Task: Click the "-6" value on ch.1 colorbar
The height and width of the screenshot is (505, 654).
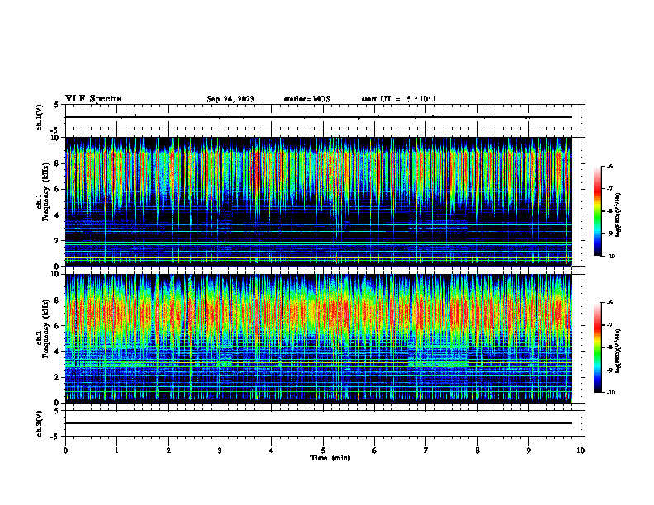Action: [610, 166]
